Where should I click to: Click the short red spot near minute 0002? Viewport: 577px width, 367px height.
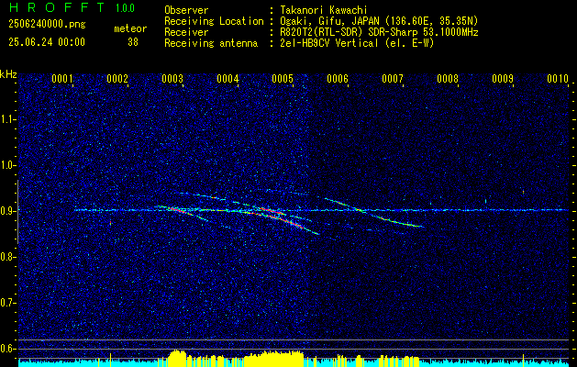[110, 223]
